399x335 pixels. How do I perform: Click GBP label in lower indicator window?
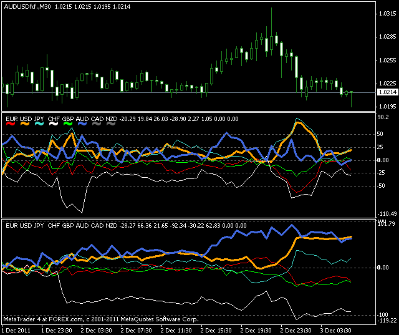click(x=68, y=226)
